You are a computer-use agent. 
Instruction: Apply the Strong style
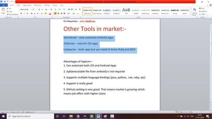(x=175, y=12)
